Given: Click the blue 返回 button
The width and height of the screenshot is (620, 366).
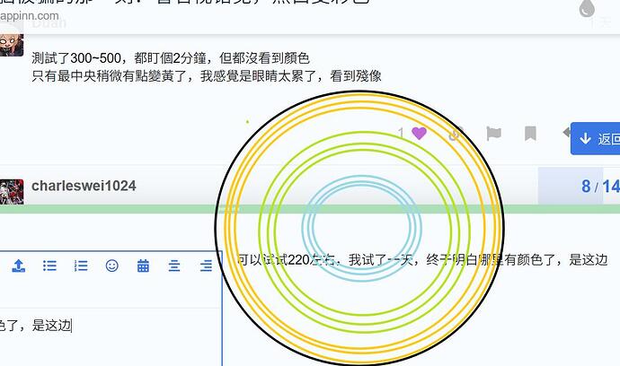Looking at the screenshot, I should [595, 138].
